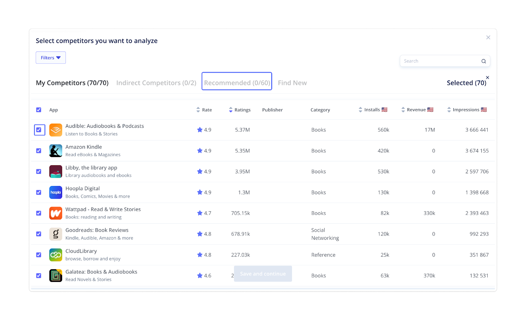Open Amazon Kindle app name
Image resolution: width=526 pixels, height=321 pixels.
(x=84, y=147)
